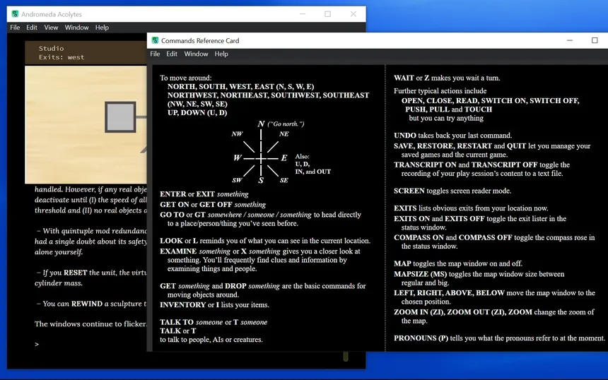Image resolution: width=608 pixels, height=380 pixels.
Task: Click the 'Studio' location name in status bar
Action: [x=51, y=49]
